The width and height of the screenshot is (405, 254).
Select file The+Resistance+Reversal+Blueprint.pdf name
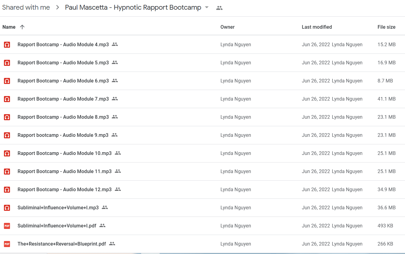click(x=62, y=244)
